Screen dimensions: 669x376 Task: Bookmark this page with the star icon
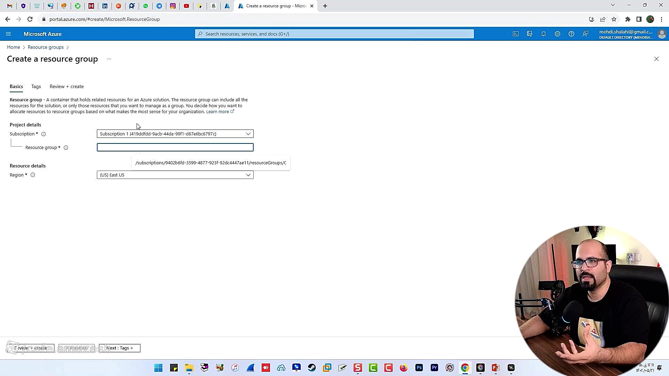[614, 19]
